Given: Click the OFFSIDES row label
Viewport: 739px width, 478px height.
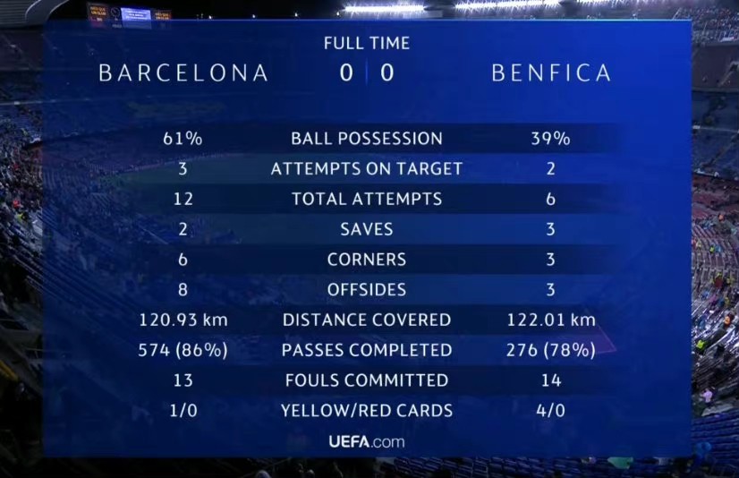Looking at the screenshot, I should [x=367, y=289].
